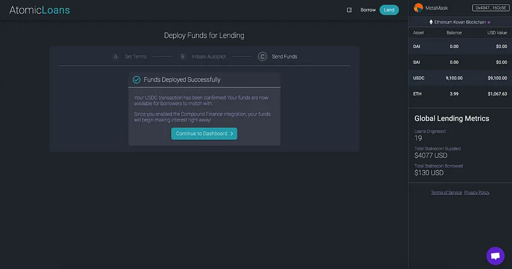The image size is (512, 269).
Task: Click Continue to Dashboard button
Action: (204, 134)
